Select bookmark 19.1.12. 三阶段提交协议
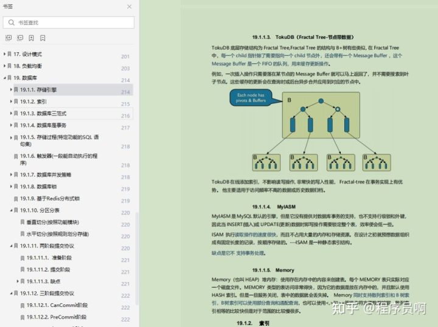This screenshot has width=438, height=327. point(47,293)
